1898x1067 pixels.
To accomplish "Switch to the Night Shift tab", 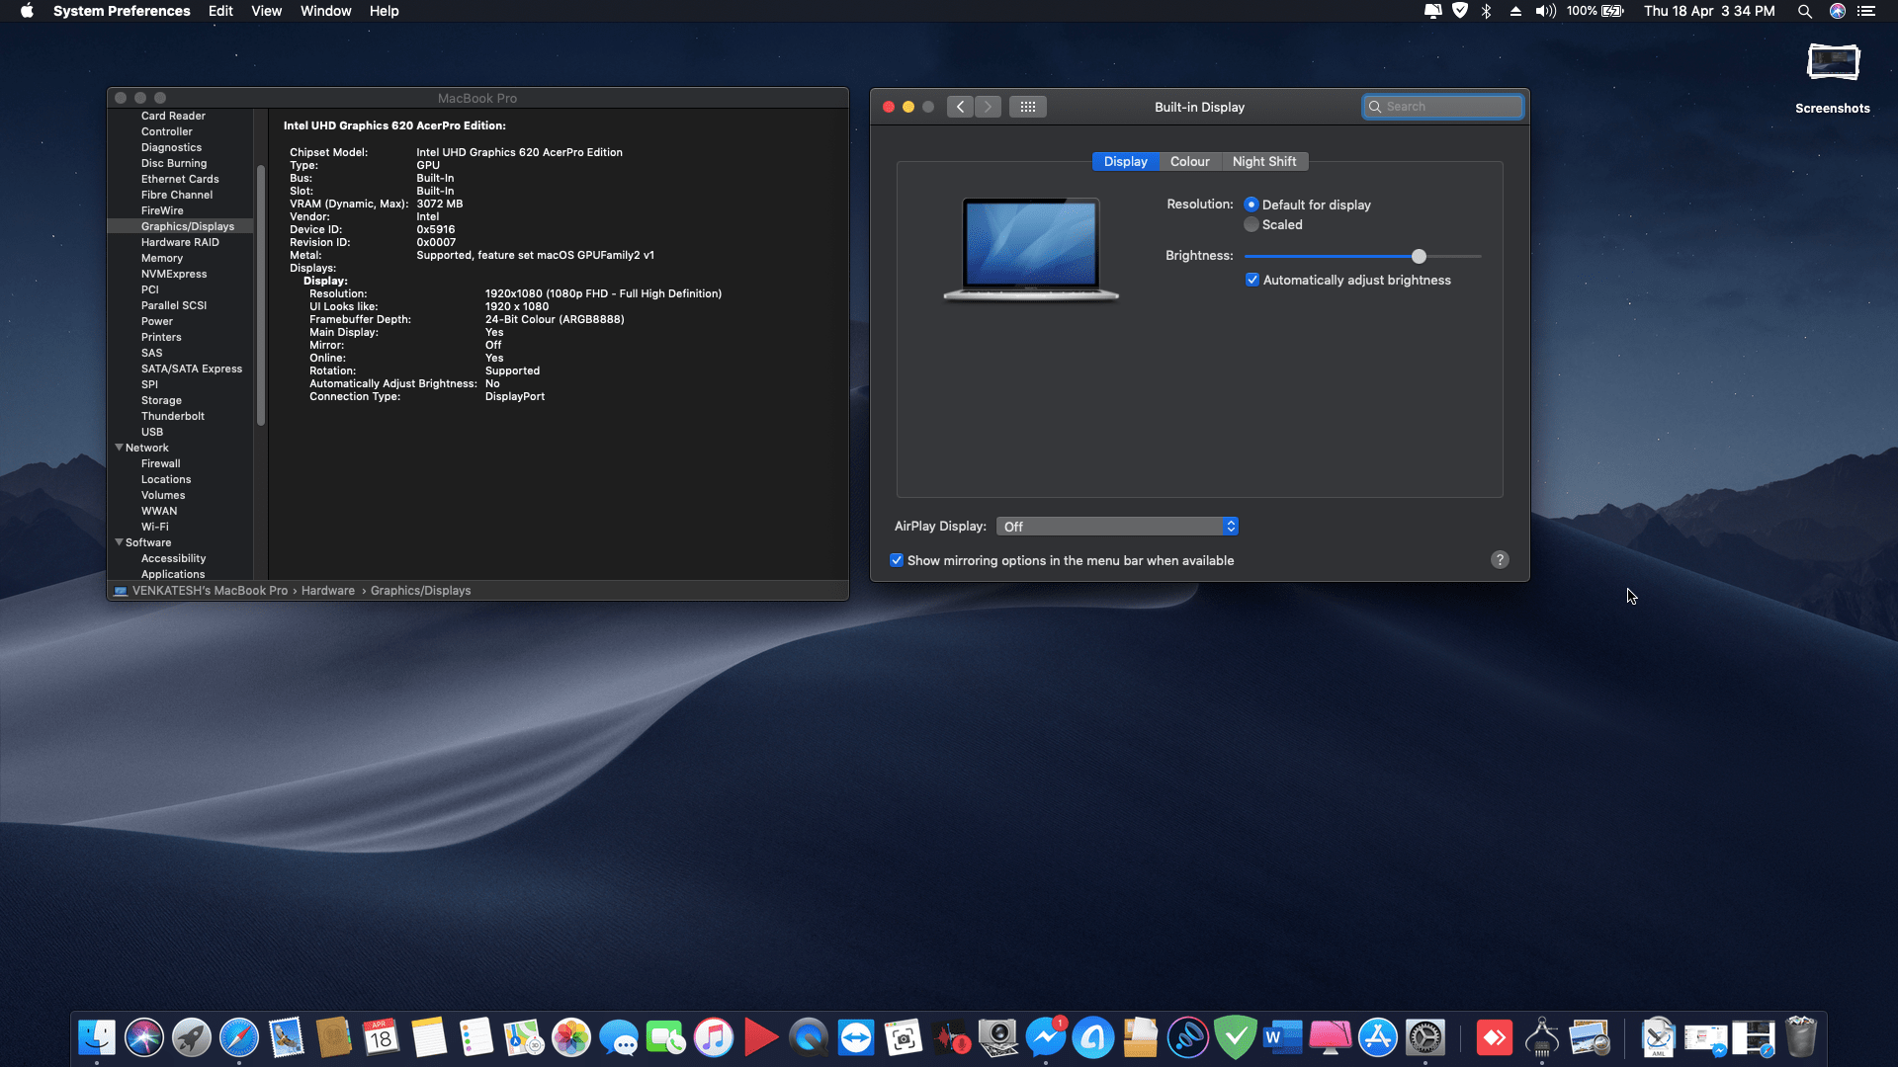I will point(1263,161).
